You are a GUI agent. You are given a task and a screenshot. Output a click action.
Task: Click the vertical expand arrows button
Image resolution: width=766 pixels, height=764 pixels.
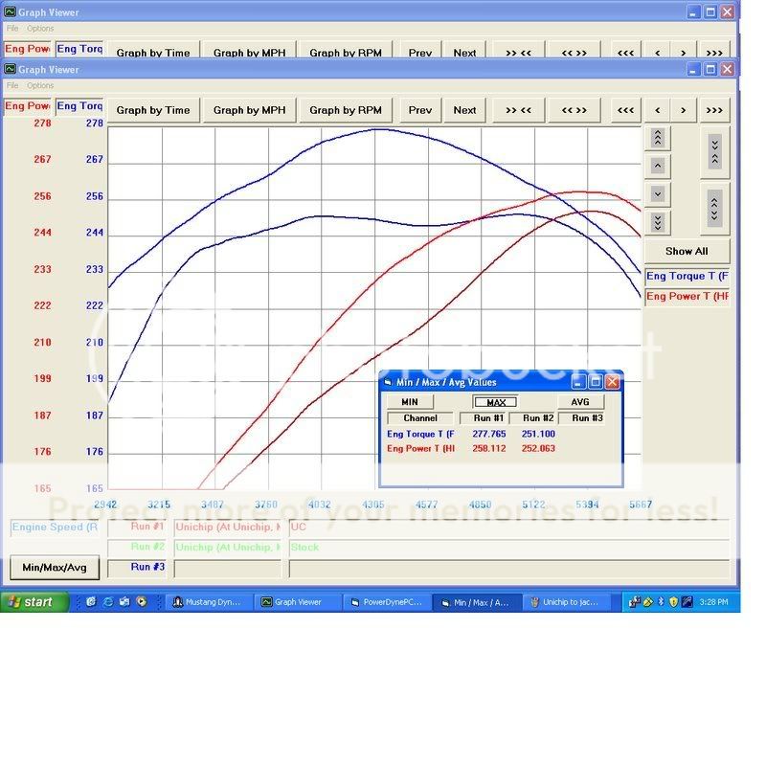point(715,207)
